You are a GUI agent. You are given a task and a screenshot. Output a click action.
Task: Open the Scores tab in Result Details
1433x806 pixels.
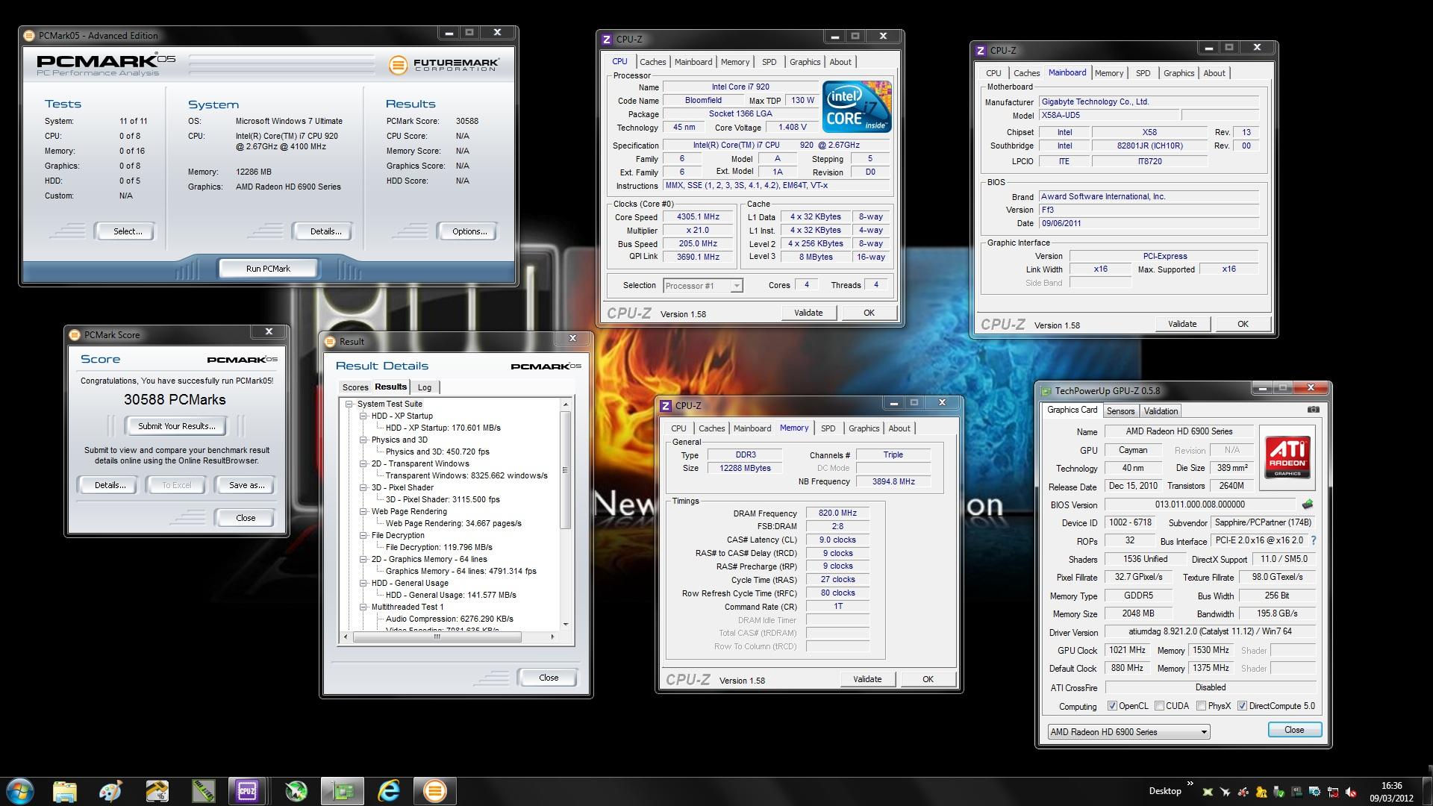[x=355, y=387]
